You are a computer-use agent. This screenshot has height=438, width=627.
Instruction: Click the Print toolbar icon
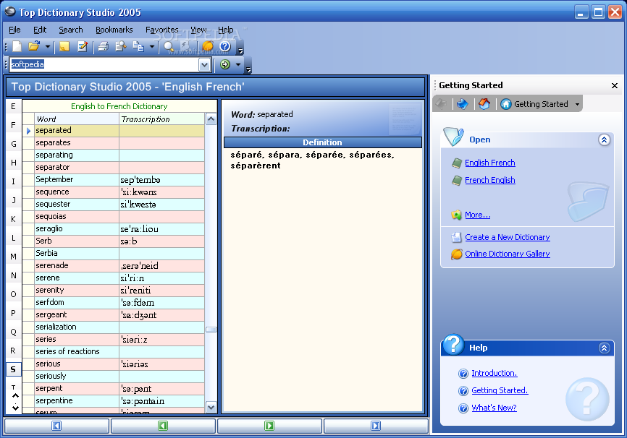[x=103, y=47]
